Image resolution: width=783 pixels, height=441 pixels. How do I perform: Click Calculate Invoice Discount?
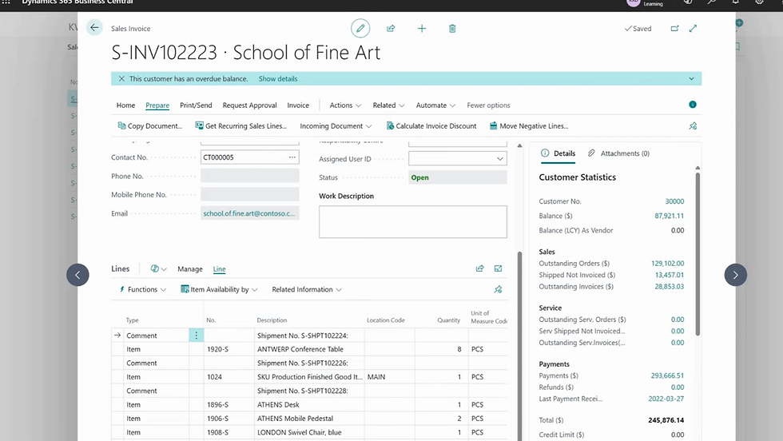click(x=431, y=126)
